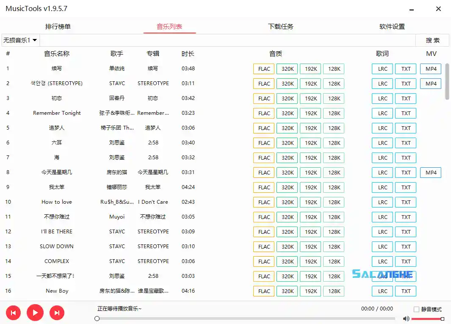Image resolution: width=451 pixels, height=324 pixels.
Task: Open the 无损音乐1 source dropdown
Action: (20, 40)
